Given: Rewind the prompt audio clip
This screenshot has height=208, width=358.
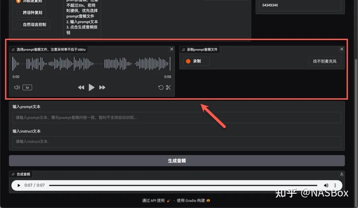Looking at the screenshot, I should click(x=81, y=87).
